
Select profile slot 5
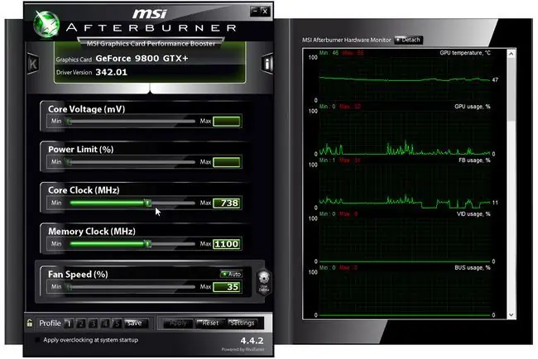[117, 323]
